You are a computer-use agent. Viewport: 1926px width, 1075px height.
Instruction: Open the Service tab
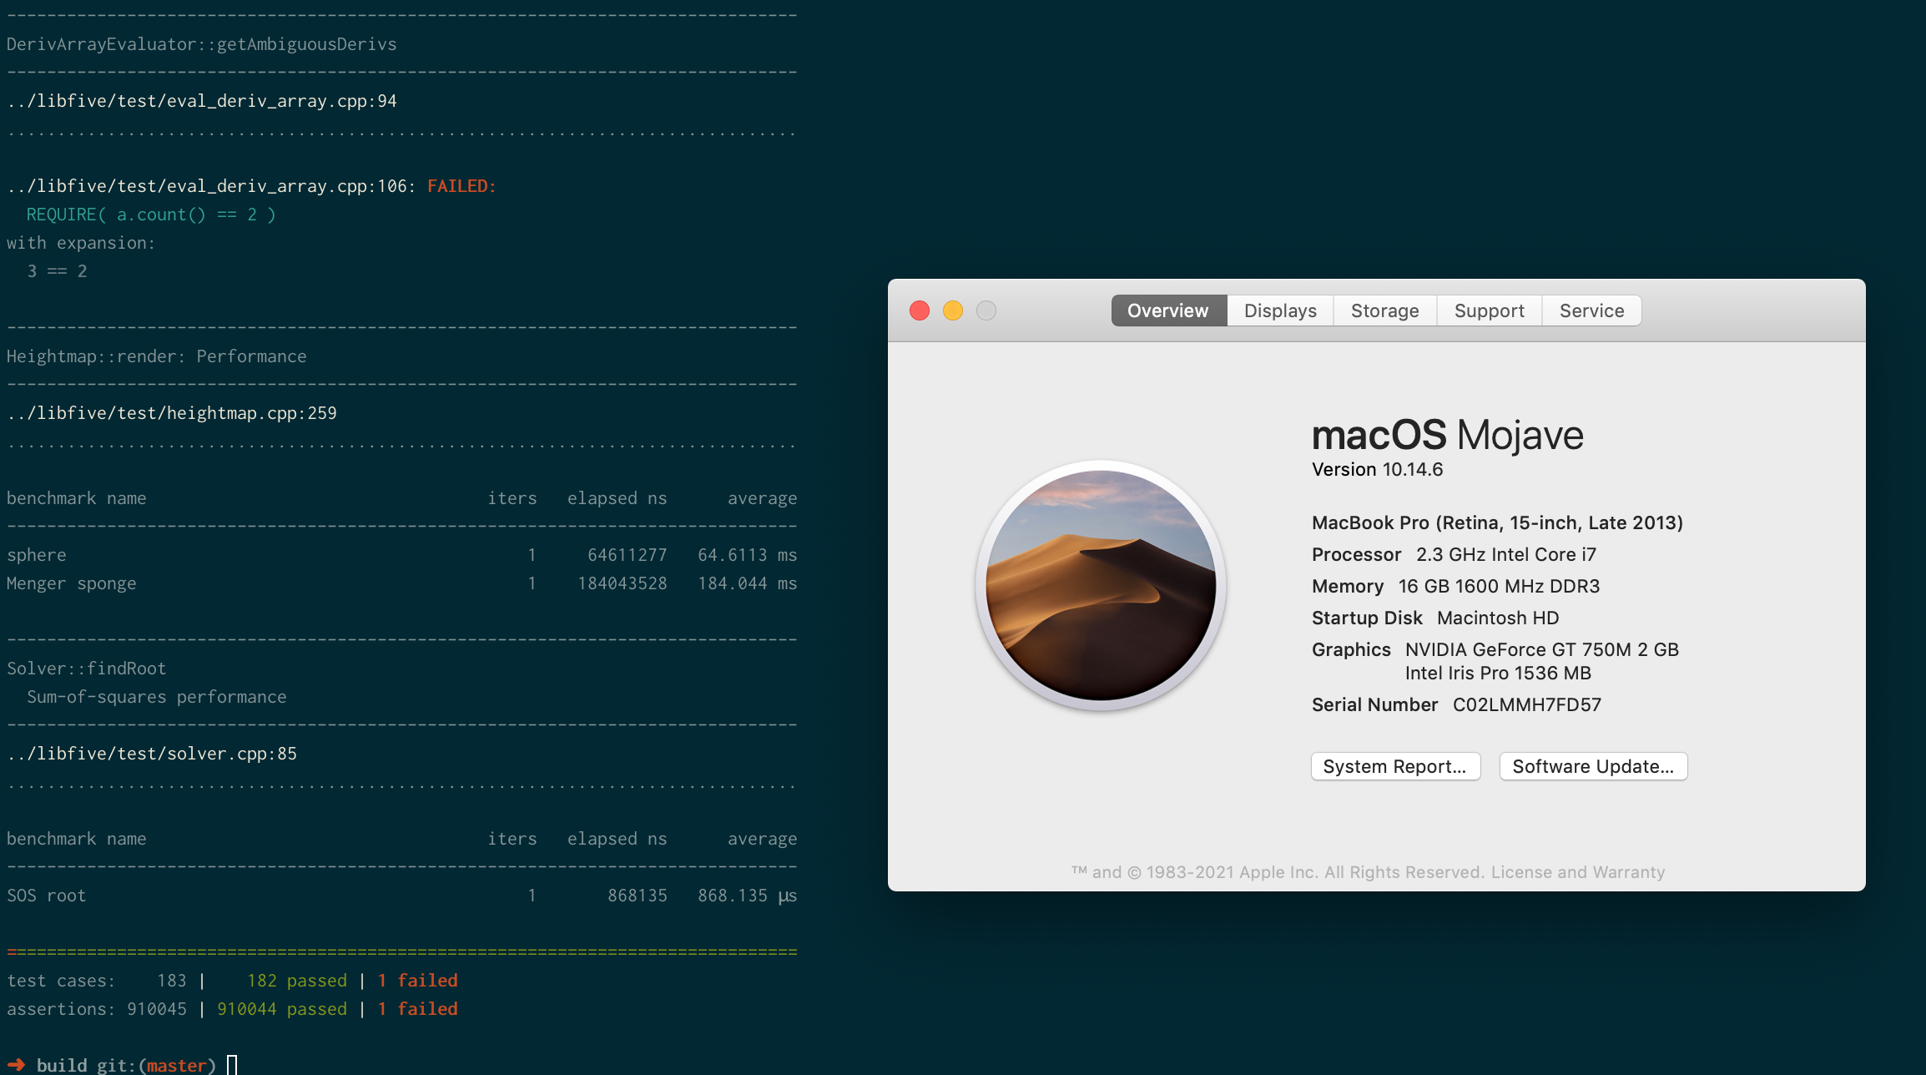click(1591, 310)
